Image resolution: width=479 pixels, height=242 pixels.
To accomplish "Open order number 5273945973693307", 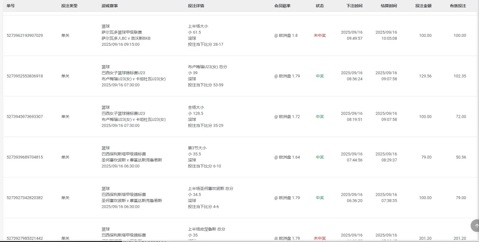I will [25, 117].
